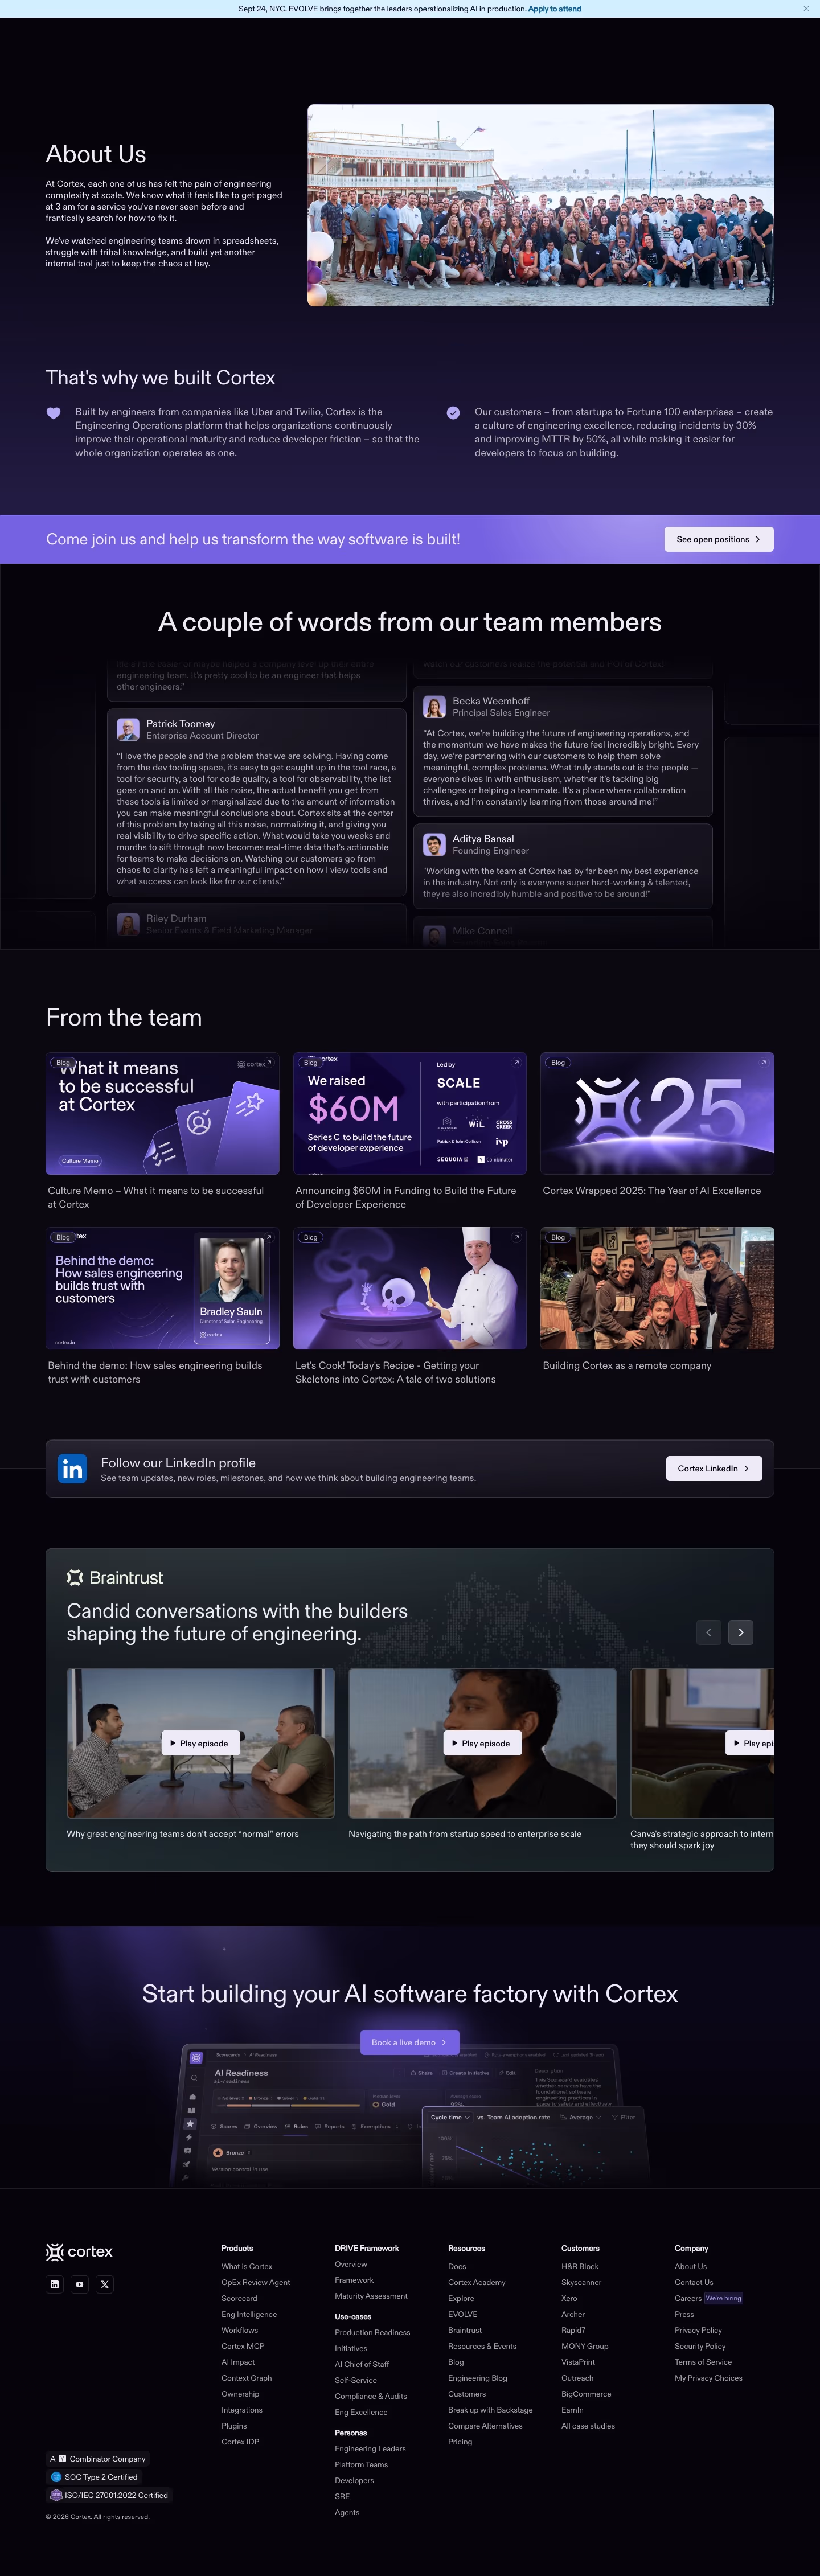
Task: Click the Braintrust logo icon
Action: [x=75, y=1577]
